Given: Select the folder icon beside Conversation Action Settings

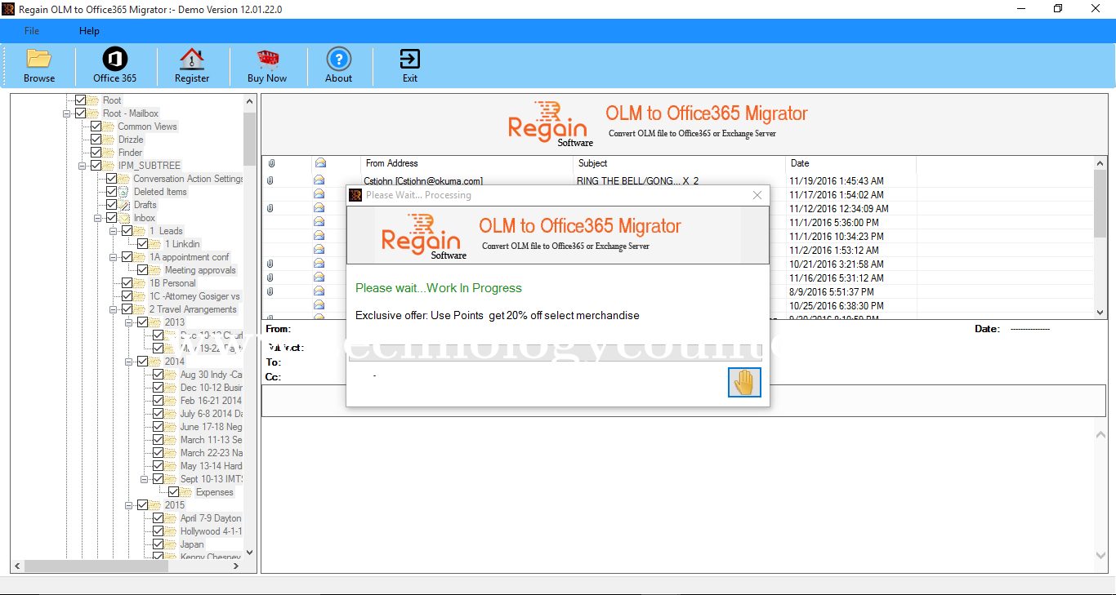Looking at the screenshot, I should click(x=125, y=179).
